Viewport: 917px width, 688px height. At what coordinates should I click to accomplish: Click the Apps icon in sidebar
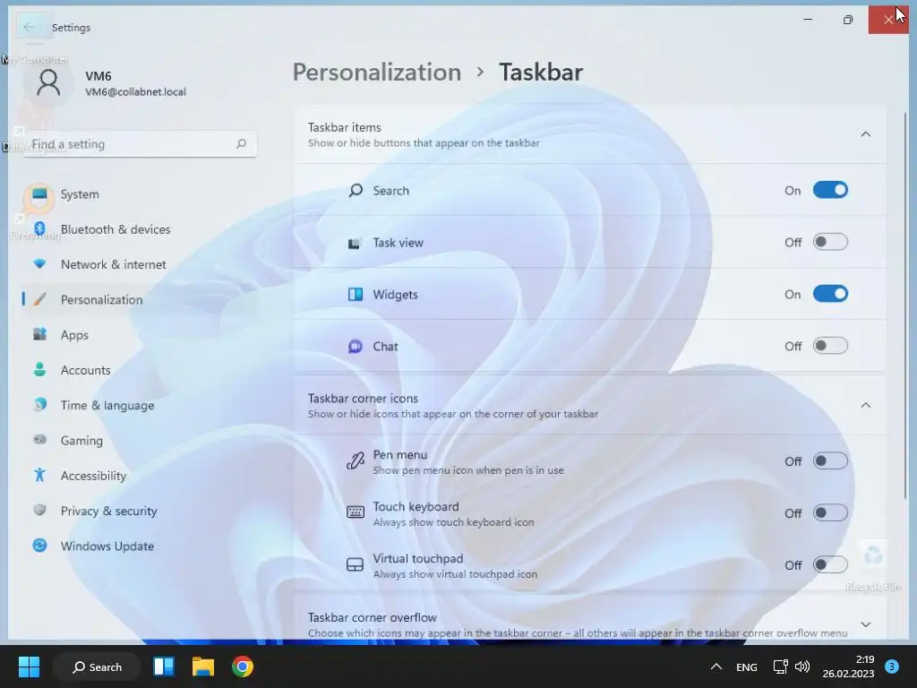[x=39, y=335]
